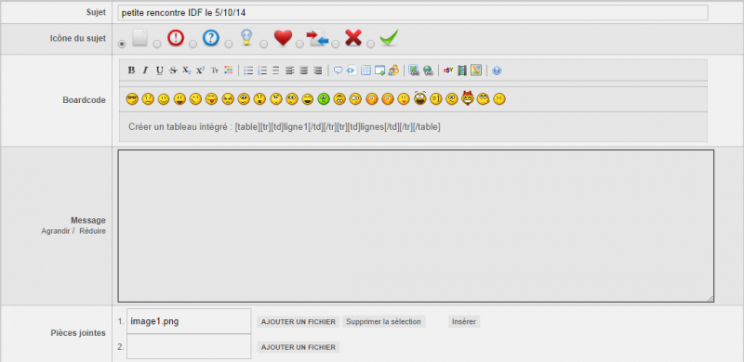The height and width of the screenshot is (362, 744).
Task: Click the empty second attachment field
Action: click(189, 346)
